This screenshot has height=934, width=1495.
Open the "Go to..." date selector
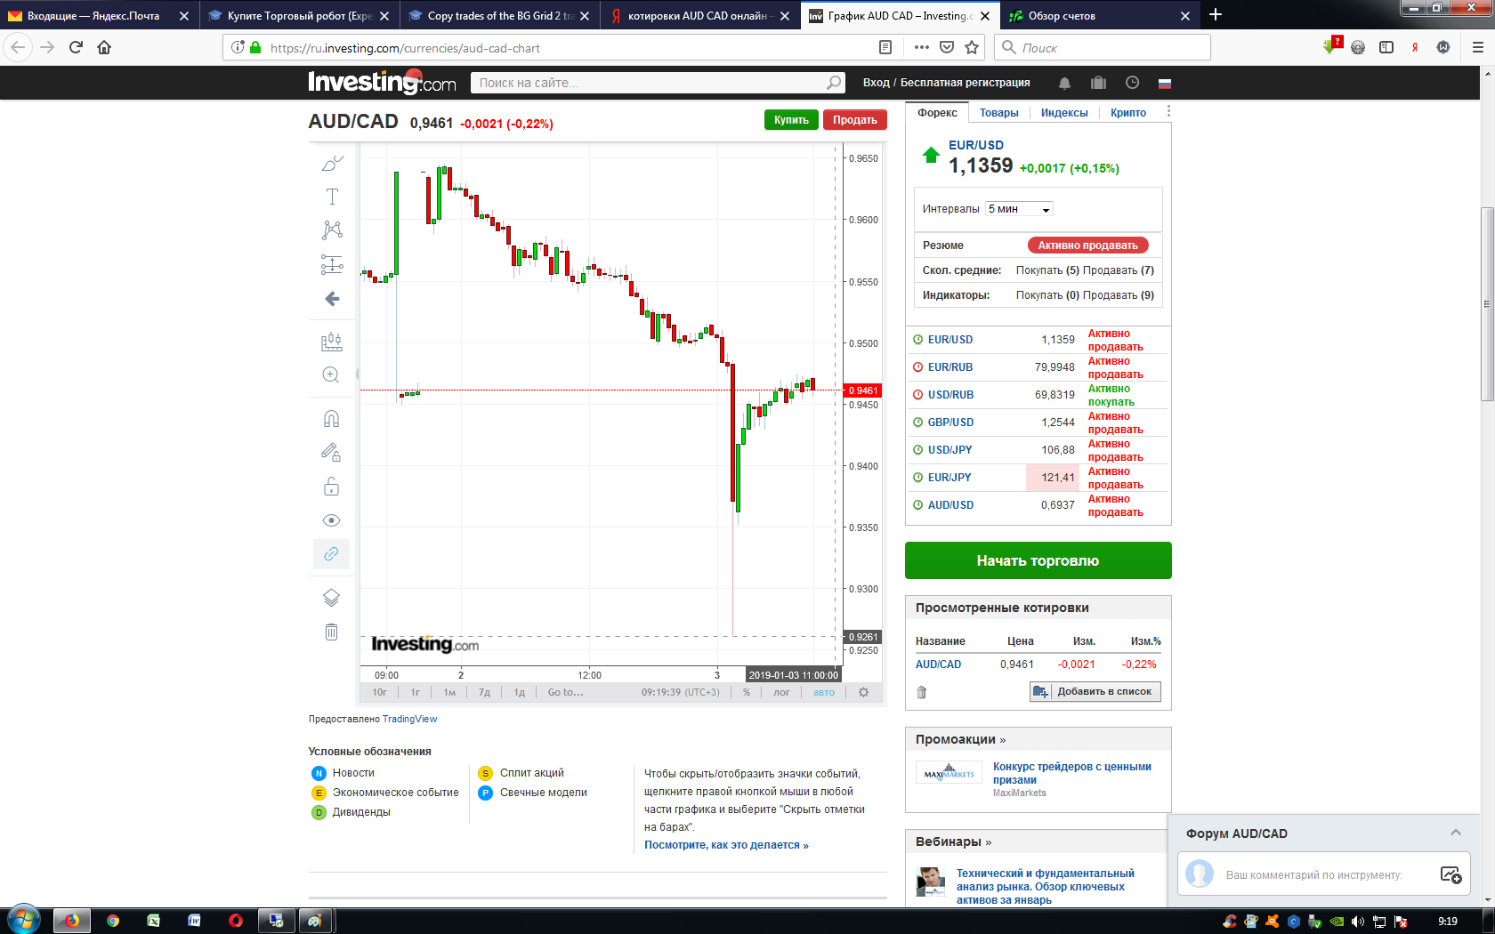click(x=566, y=692)
